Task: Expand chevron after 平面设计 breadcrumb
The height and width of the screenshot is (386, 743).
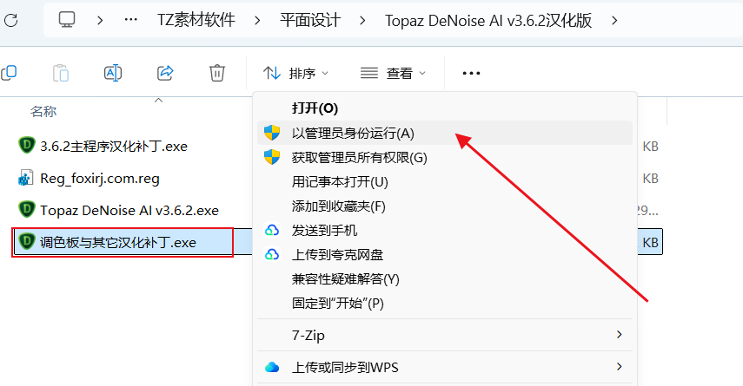Action: tap(362, 20)
